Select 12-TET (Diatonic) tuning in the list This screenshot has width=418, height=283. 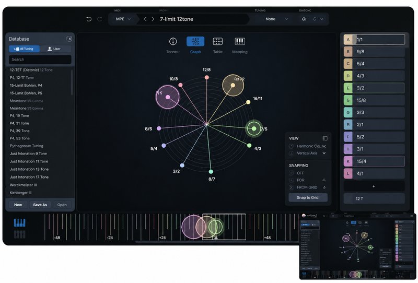[31, 70]
